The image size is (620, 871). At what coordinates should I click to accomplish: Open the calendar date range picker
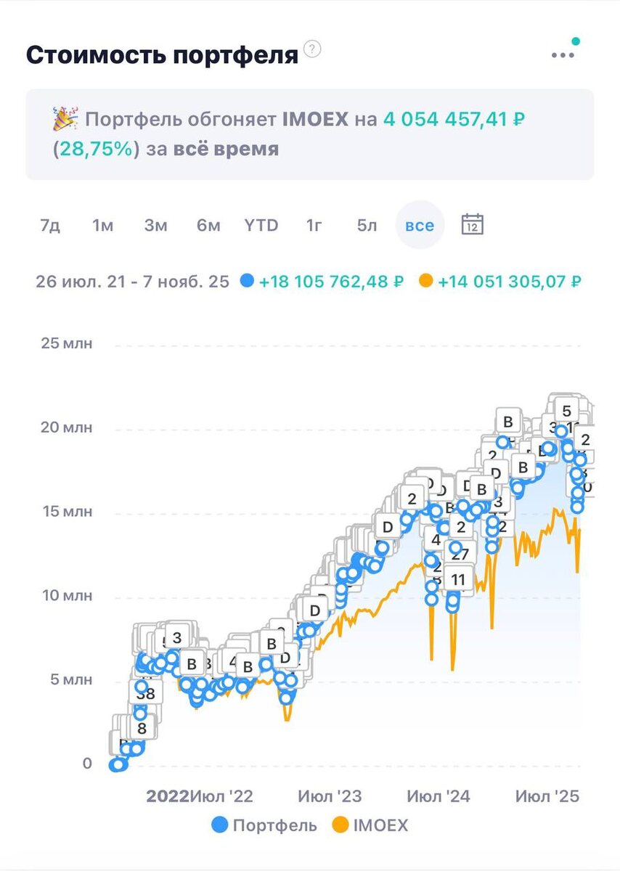coord(473,224)
